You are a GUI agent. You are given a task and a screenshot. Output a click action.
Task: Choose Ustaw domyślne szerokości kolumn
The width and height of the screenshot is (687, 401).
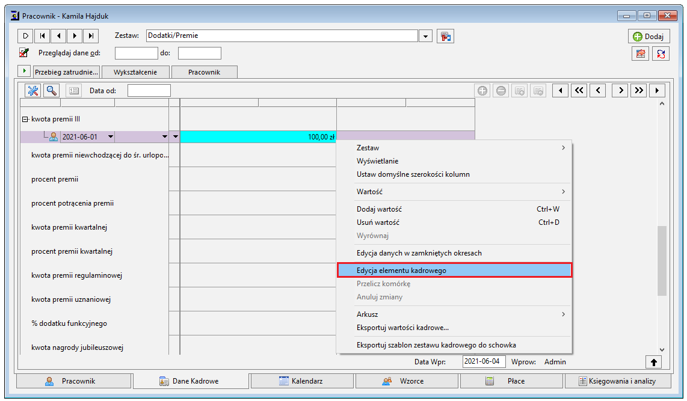pyautogui.click(x=454, y=174)
